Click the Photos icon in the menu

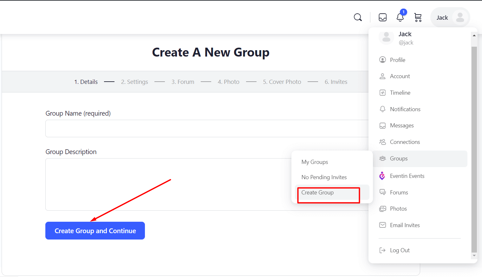pyautogui.click(x=382, y=208)
